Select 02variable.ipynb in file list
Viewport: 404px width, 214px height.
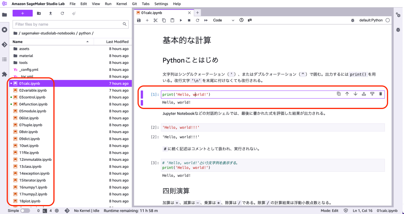pyautogui.click(x=71, y=91)
